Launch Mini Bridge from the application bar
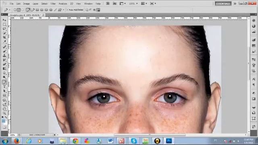Viewport: 258px width, 145px height. click(114, 4)
